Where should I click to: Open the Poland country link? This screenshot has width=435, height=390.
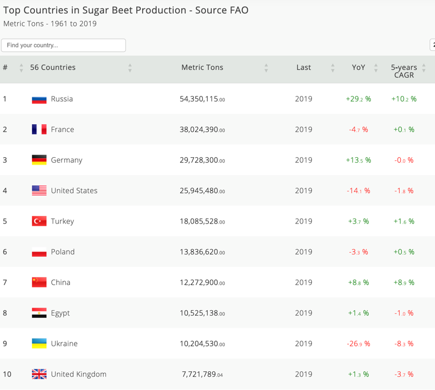[63, 252]
